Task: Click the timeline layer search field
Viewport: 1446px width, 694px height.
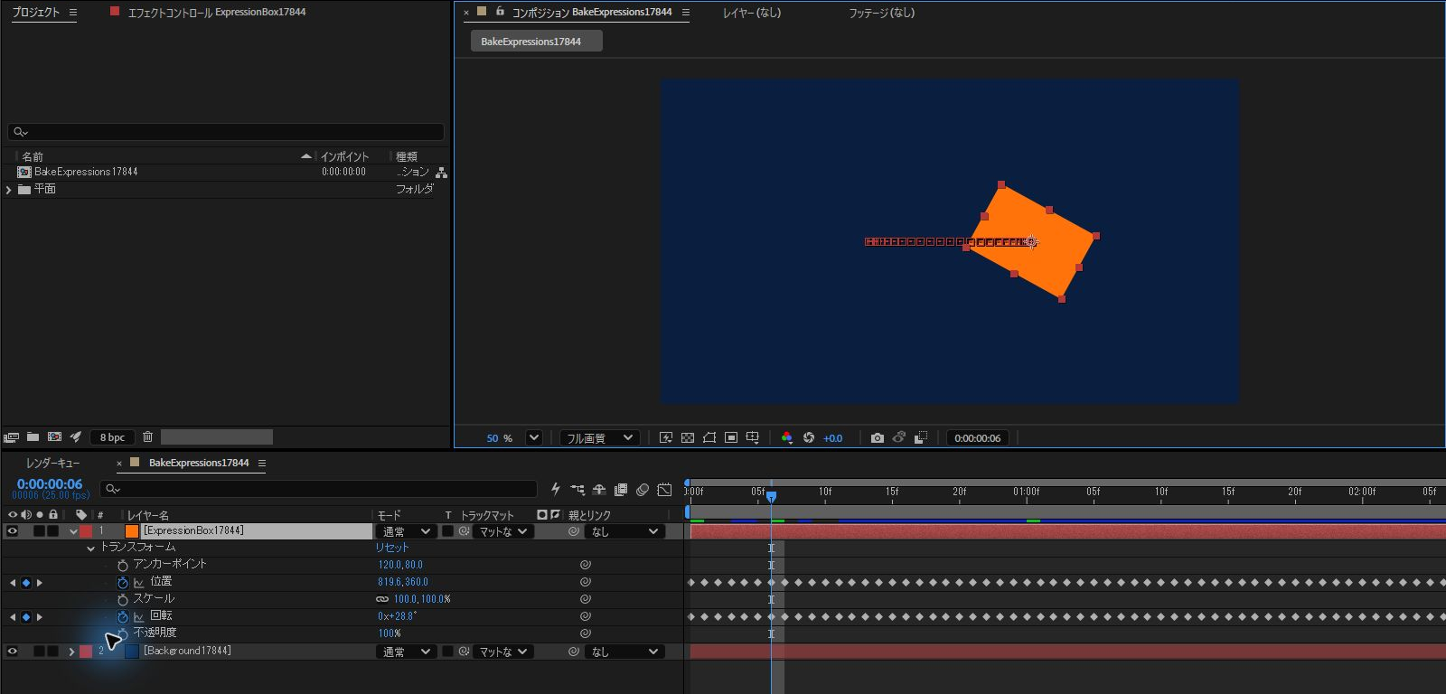Action: coord(318,489)
